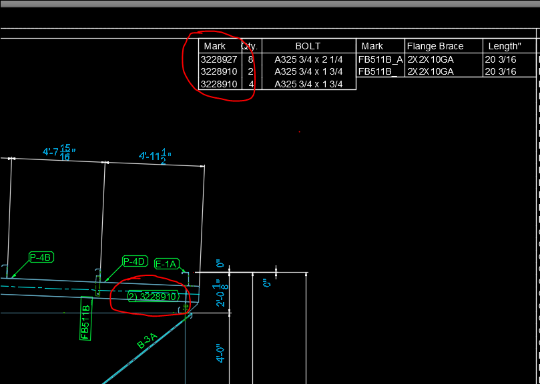Select the FB511B_A flange brace row
The height and width of the screenshot is (384, 540).
378,59
